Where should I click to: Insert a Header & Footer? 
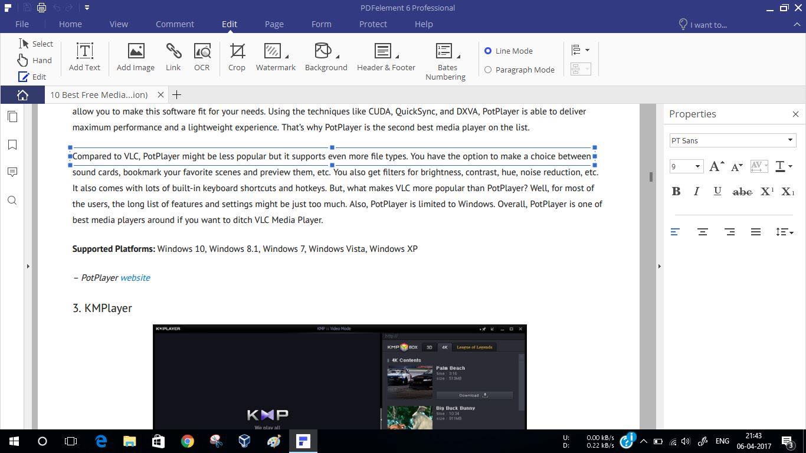point(385,56)
